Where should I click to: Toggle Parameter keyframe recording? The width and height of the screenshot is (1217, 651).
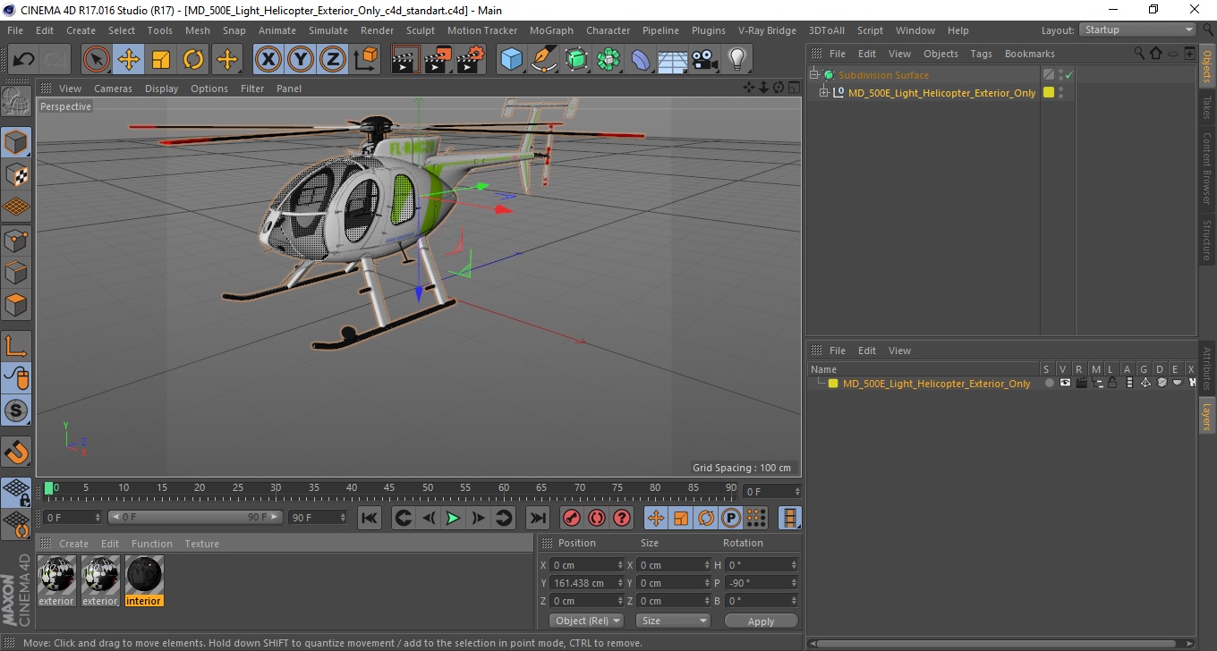(731, 518)
